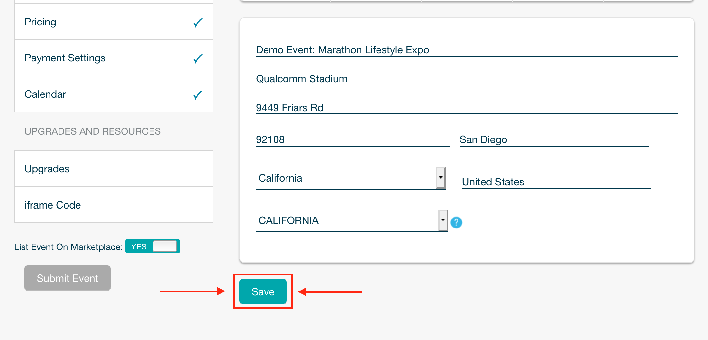Open the California state dropdown
Image resolution: width=708 pixels, height=340 pixels.
point(350,178)
